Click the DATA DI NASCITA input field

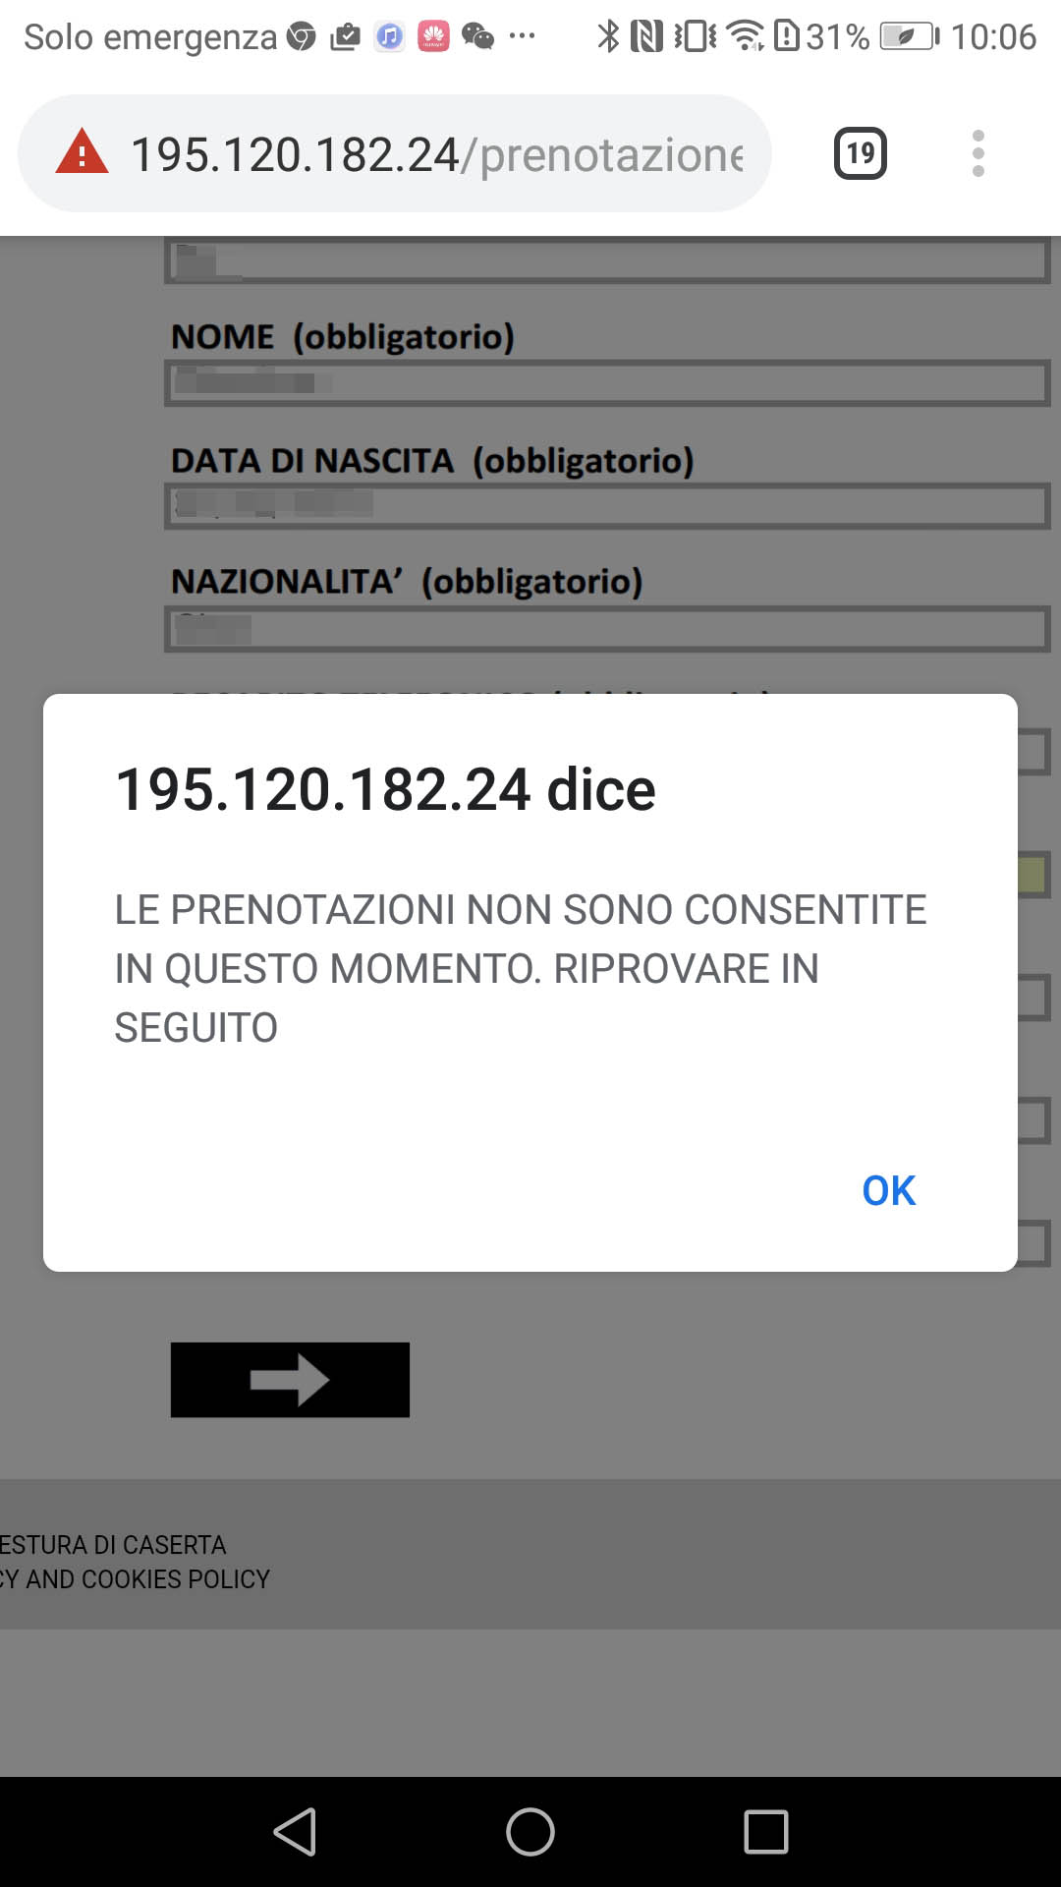(x=603, y=507)
